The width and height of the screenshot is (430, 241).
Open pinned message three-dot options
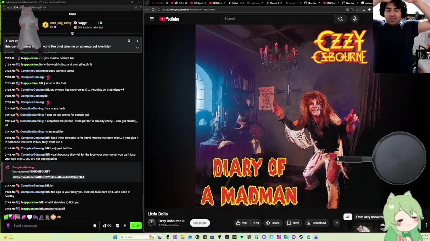137,41
